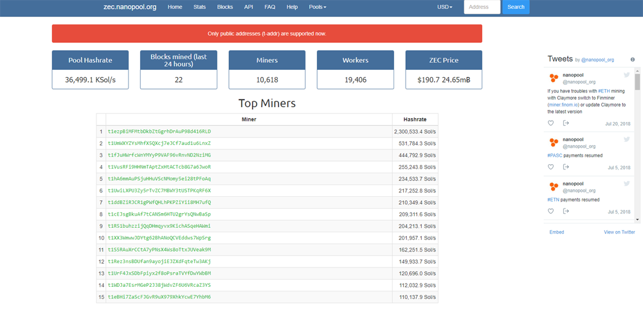Click the Twitter widget info icon

click(x=633, y=60)
